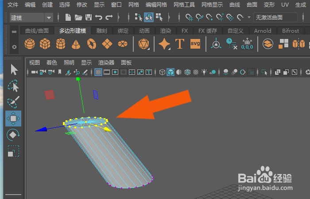Image resolution: width=310 pixels, height=199 pixels.
Task: Switch to the 曲线/曲面 shelf tab
Action: click(x=37, y=31)
